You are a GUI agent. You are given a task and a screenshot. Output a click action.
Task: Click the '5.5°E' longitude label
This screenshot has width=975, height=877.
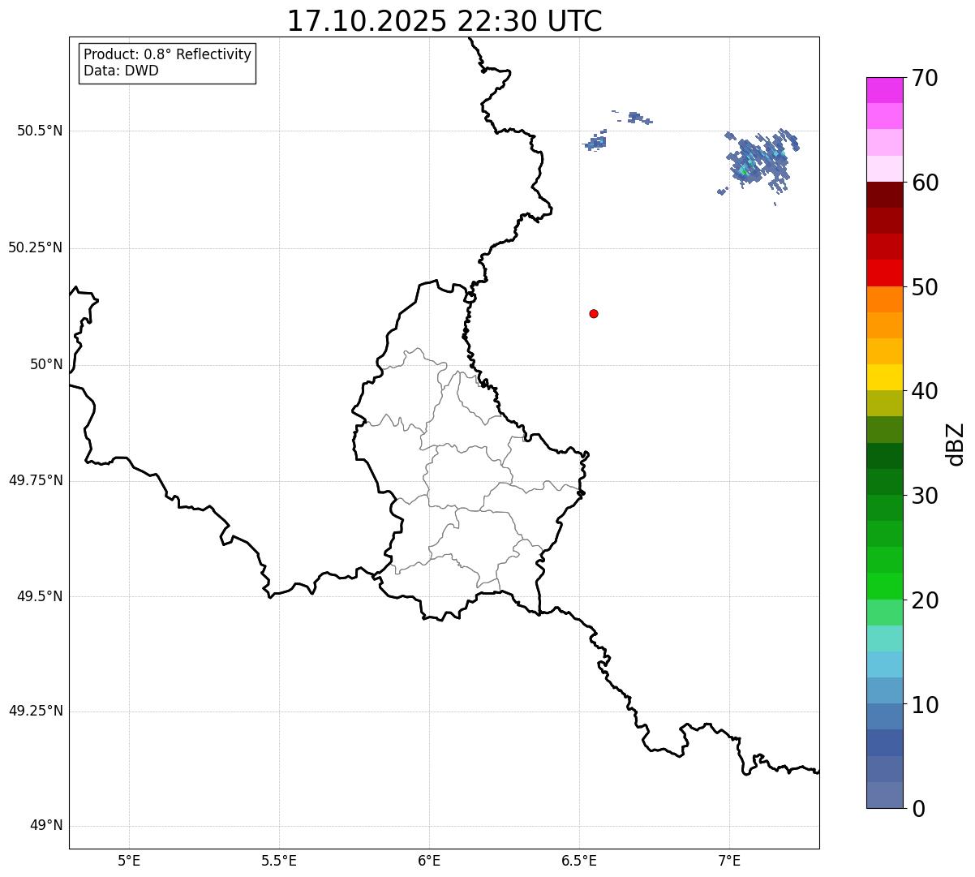pos(280,861)
